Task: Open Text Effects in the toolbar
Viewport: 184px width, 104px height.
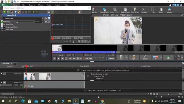Action: click(x=135, y=10)
